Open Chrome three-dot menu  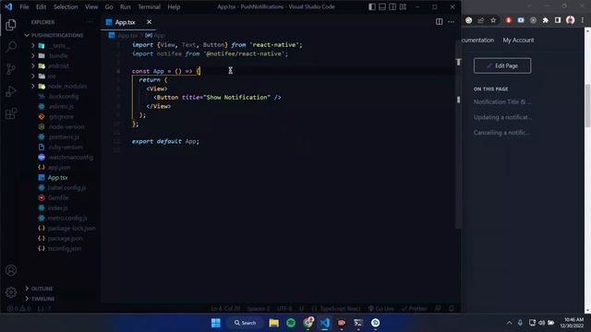click(583, 20)
